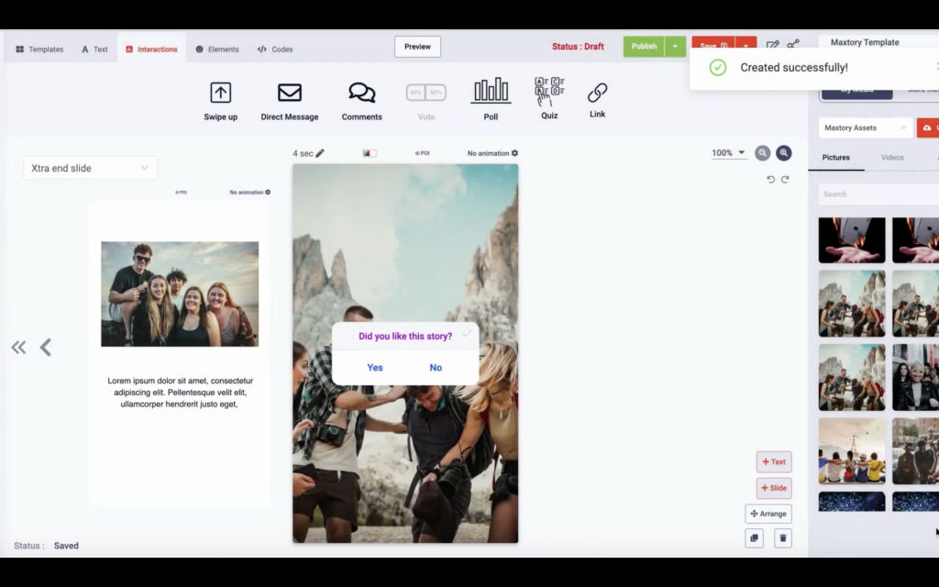Image resolution: width=939 pixels, height=587 pixels.
Task: Select the greyed-out Vote interaction
Action: point(425,101)
